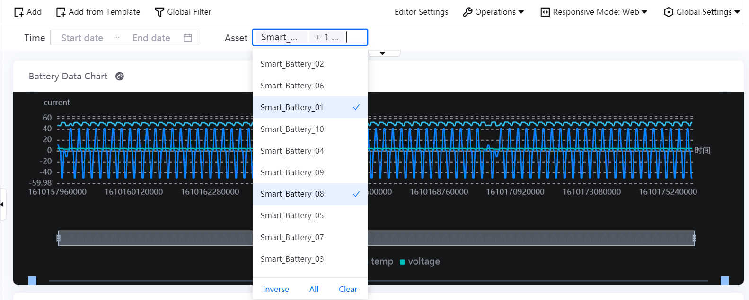Screen dimensions: 749x300
Task: Click the Add from Template icon
Action: (61, 12)
